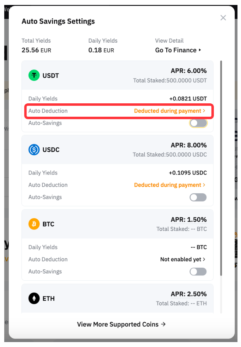Click the ETH Ethereum coin icon

(x=34, y=298)
